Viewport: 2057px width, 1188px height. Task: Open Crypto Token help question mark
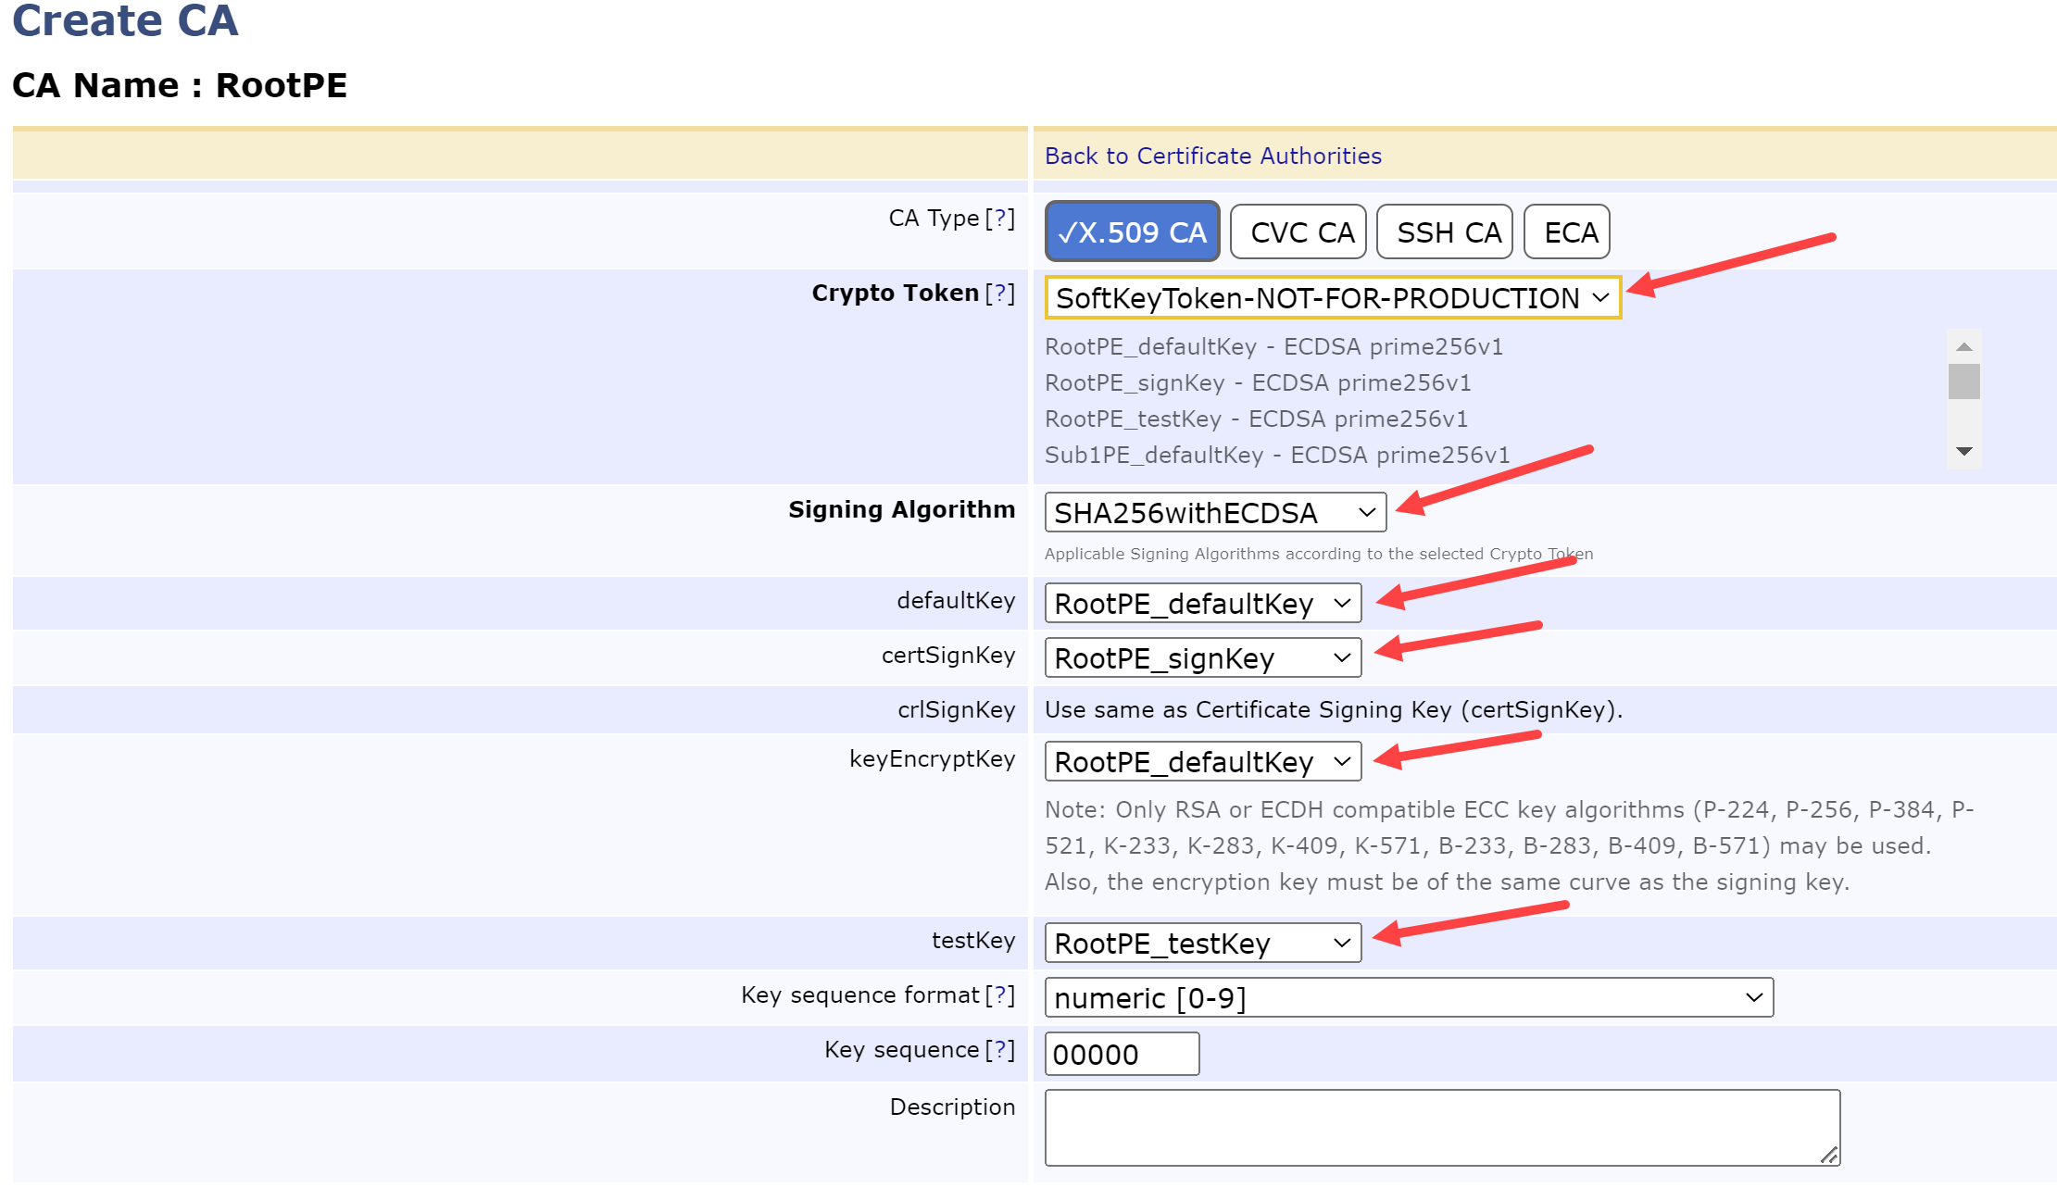1000,294
